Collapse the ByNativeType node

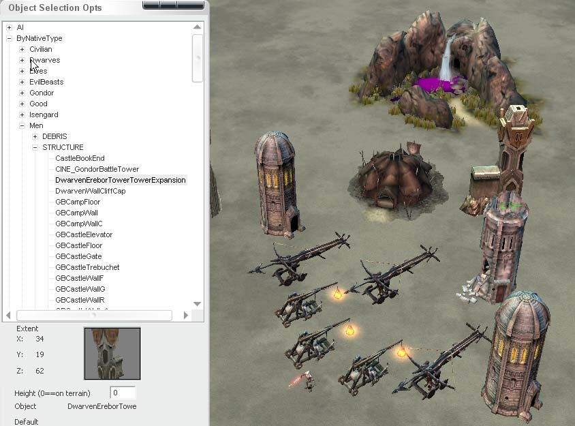click(x=9, y=39)
